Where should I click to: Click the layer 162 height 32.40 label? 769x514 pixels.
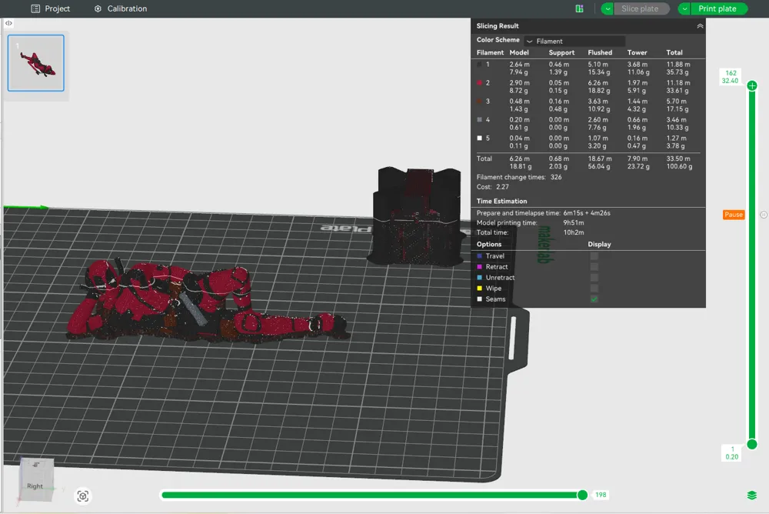tap(731, 77)
